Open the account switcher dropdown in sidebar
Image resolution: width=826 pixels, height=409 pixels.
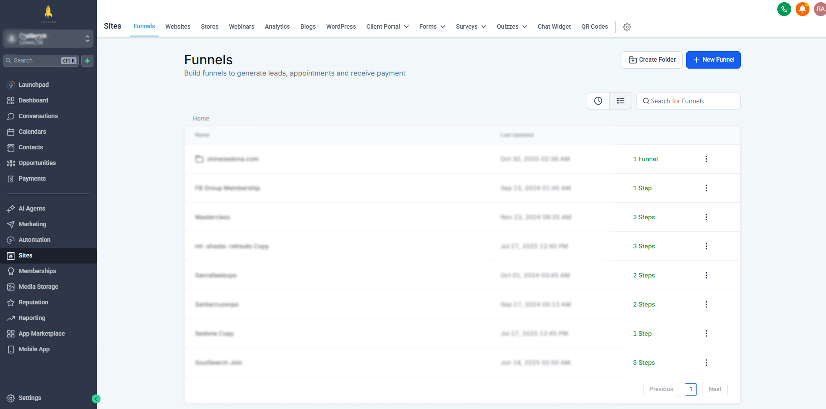pyautogui.click(x=48, y=39)
